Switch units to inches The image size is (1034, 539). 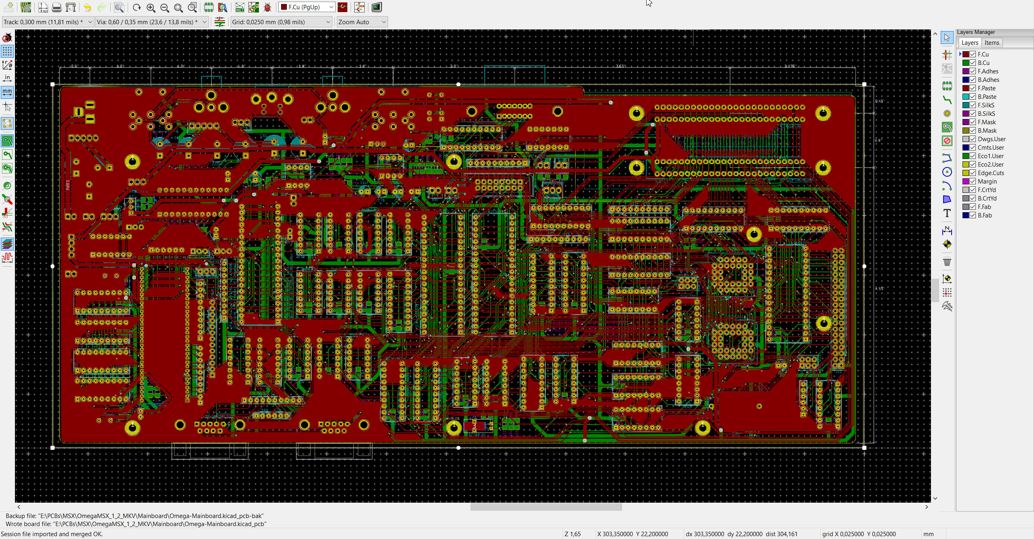[7, 78]
